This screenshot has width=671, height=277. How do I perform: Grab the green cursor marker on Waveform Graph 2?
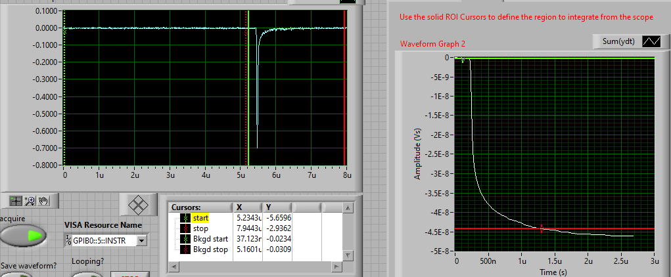coord(463,60)
